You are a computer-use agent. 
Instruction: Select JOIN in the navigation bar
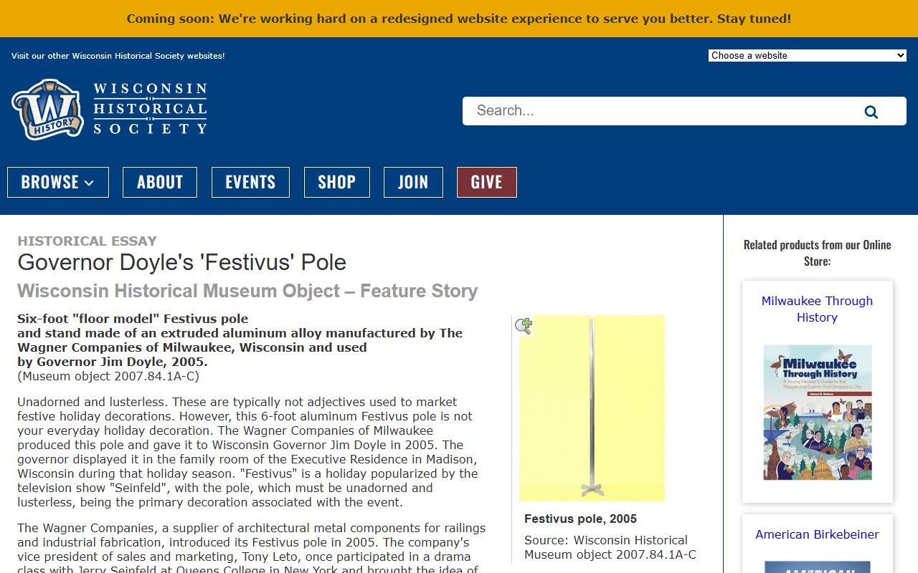(x=413, y=182)
